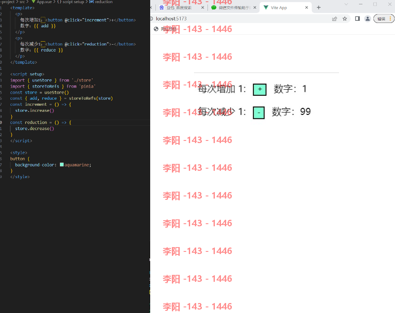This screenshot has width=395, height=313.
Task: Close the Vite App tab
Action: (306, 7)
